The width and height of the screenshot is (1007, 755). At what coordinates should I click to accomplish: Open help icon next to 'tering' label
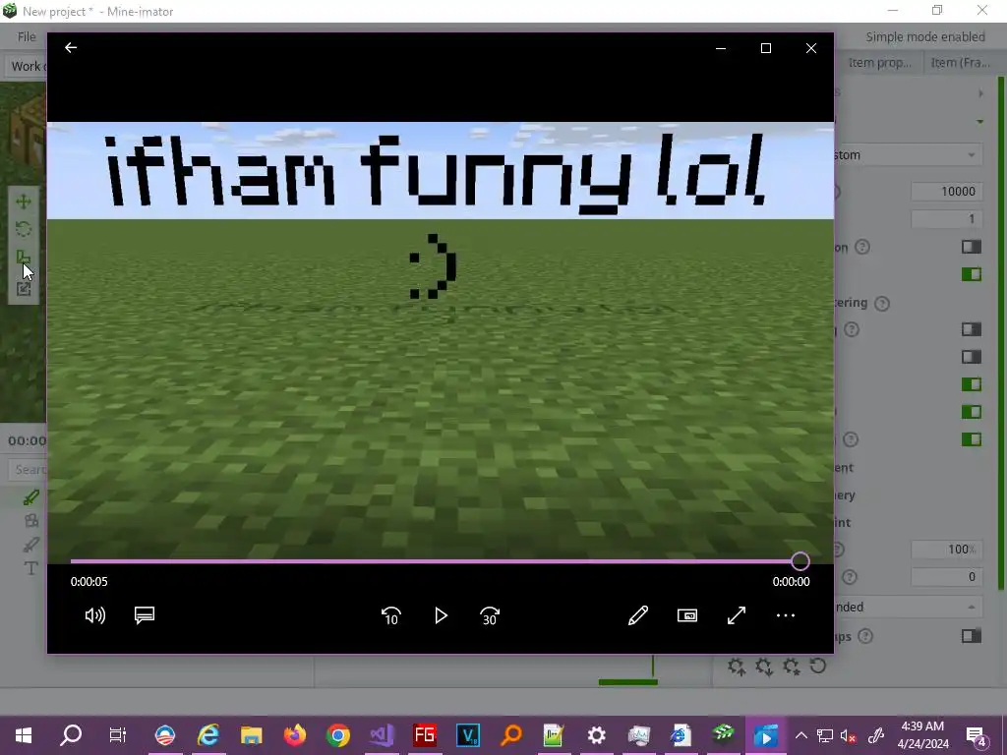coord(882,303)
